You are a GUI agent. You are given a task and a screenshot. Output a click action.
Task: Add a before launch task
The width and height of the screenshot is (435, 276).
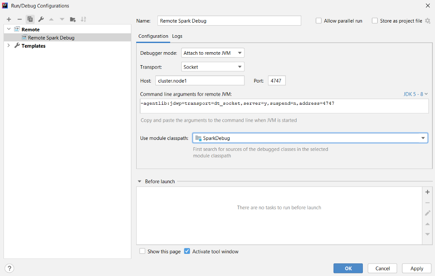click(x=428, y=192)
